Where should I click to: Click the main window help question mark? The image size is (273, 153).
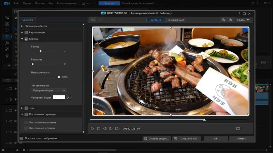click(258, 3)
